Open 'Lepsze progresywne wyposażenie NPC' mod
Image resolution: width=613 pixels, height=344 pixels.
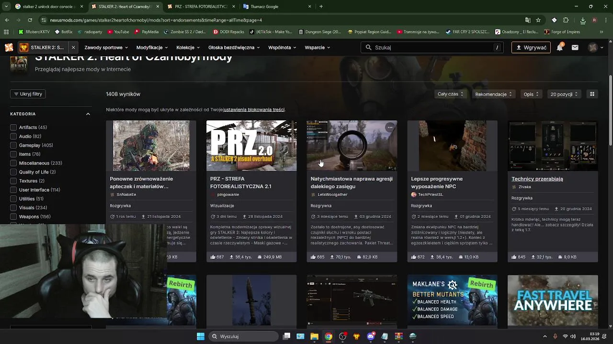coord(437,183)
